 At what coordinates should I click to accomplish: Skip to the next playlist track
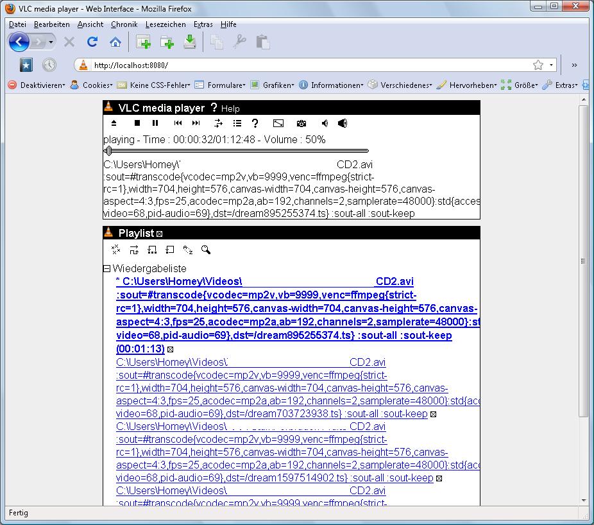196,123
